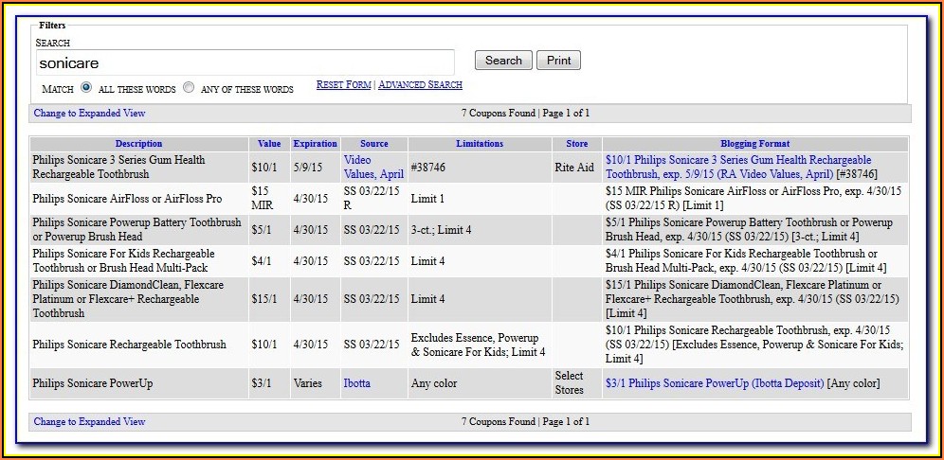This screenshot has width=944, height=460.
Task: Open '$10/1 Philips Sonicare 3 Series' blogging link
Action: tap(738, 168)
